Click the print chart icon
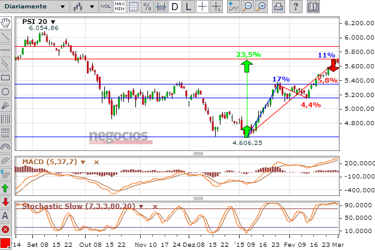This screenshot has width=375, height=251. [279, 7]
